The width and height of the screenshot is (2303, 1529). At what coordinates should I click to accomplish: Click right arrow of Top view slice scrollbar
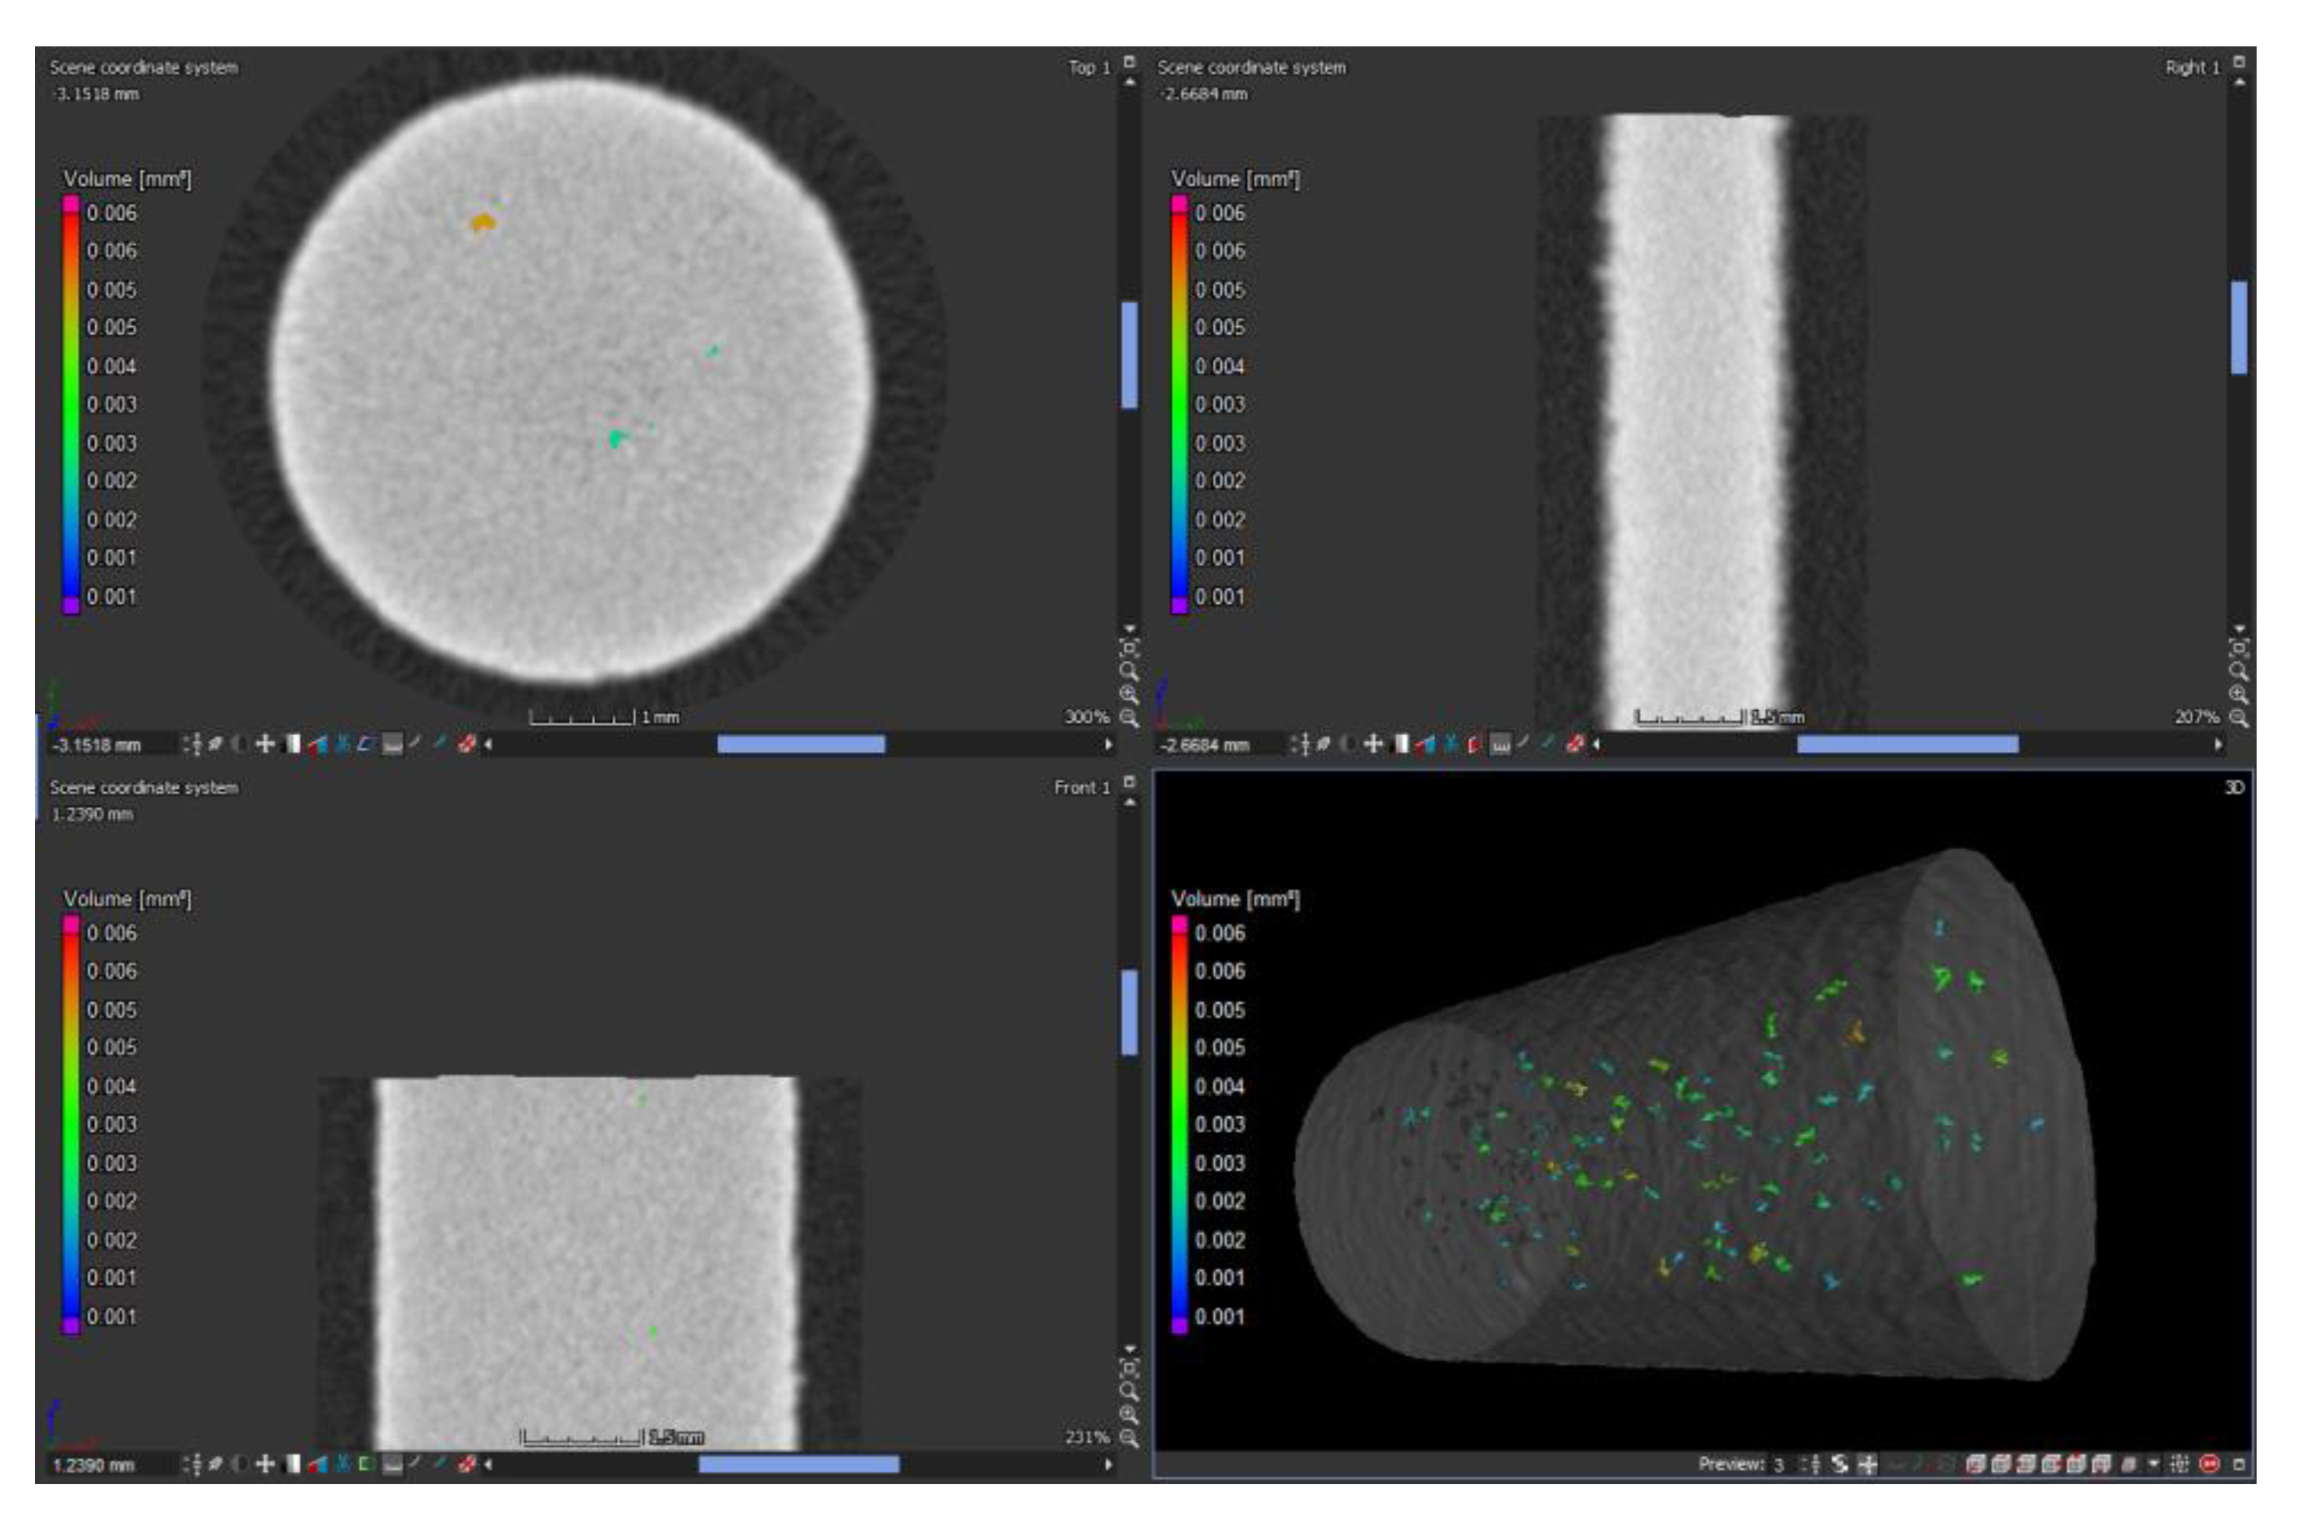pos(1108,744)
